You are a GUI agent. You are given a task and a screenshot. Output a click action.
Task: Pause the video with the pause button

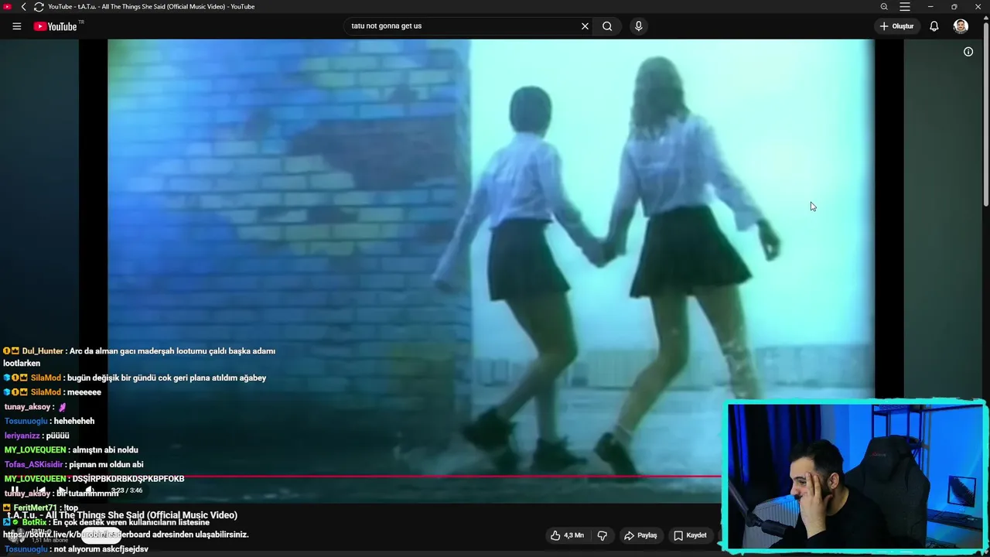(15, 490)
